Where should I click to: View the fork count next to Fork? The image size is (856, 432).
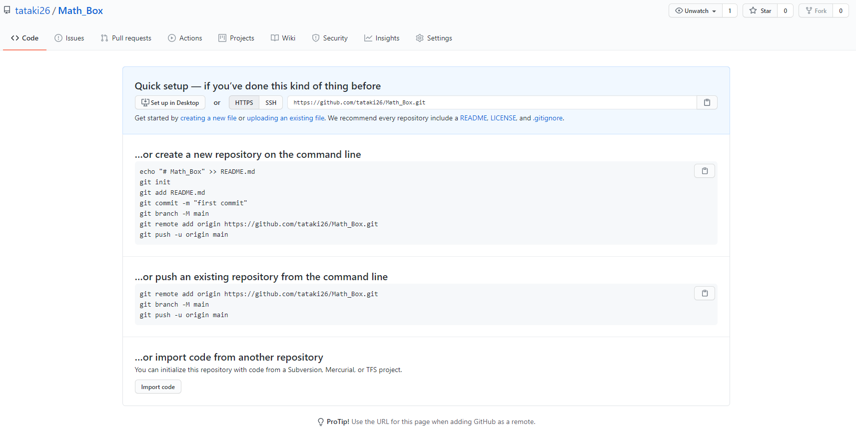pos(841,10)
